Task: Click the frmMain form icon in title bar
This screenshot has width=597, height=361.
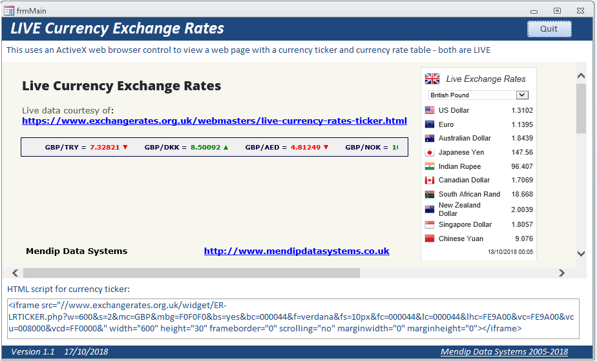Action: [x=9, y=10]
